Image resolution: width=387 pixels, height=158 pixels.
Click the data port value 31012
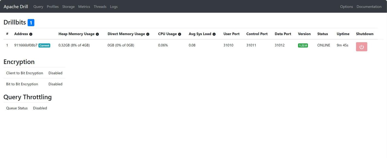[280, 45]
